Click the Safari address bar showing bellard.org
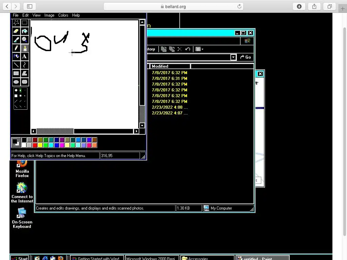Image resolution: width=347 pixels, height=260 pixels. click(x=173, y=6)
